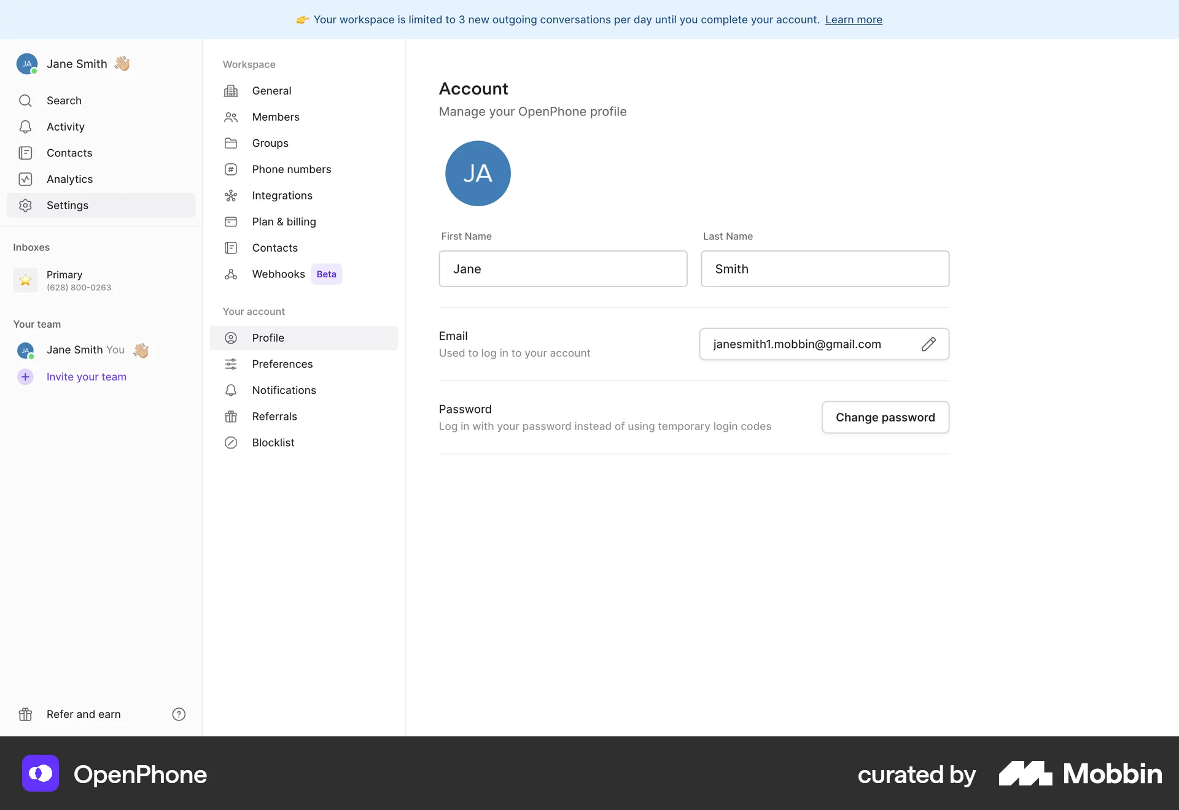This screenshot has width=1179, height=810.
Task: Click the Last Name field containing Smith
Action: click(x=825, y=269)
